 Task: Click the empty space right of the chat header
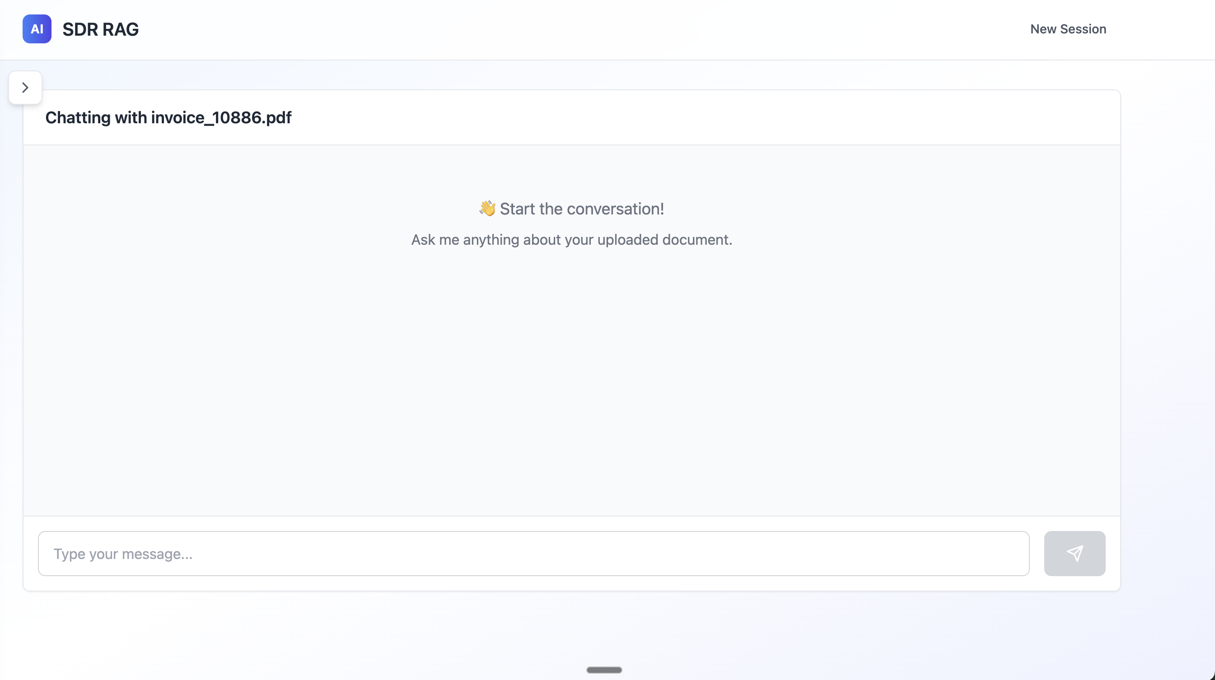coord(707,117)
